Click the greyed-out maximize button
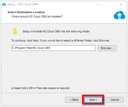This screenshot has width=128, height=107. pos(109,4)
